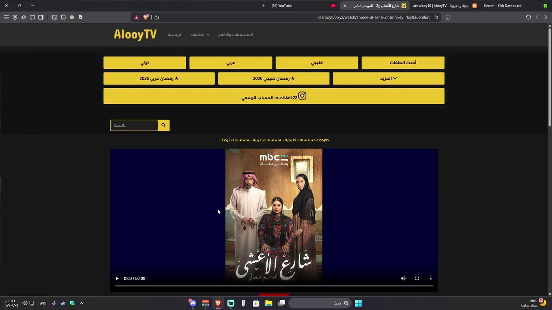The height and width of the screenshot is (310, 552).
Task: Click أحدث الحلقات yellow button
Action: tap(403, 62)
